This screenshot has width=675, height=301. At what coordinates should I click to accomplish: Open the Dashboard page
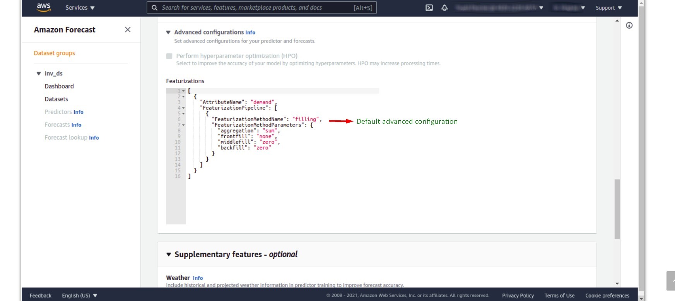click(59, 86)
